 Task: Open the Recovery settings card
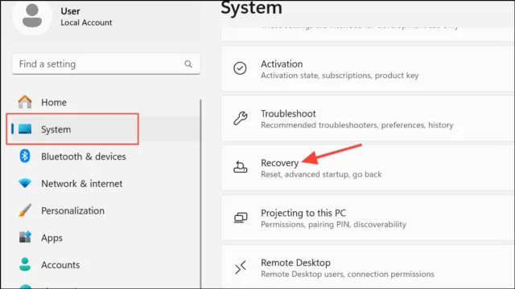click(x=368, y=168)
